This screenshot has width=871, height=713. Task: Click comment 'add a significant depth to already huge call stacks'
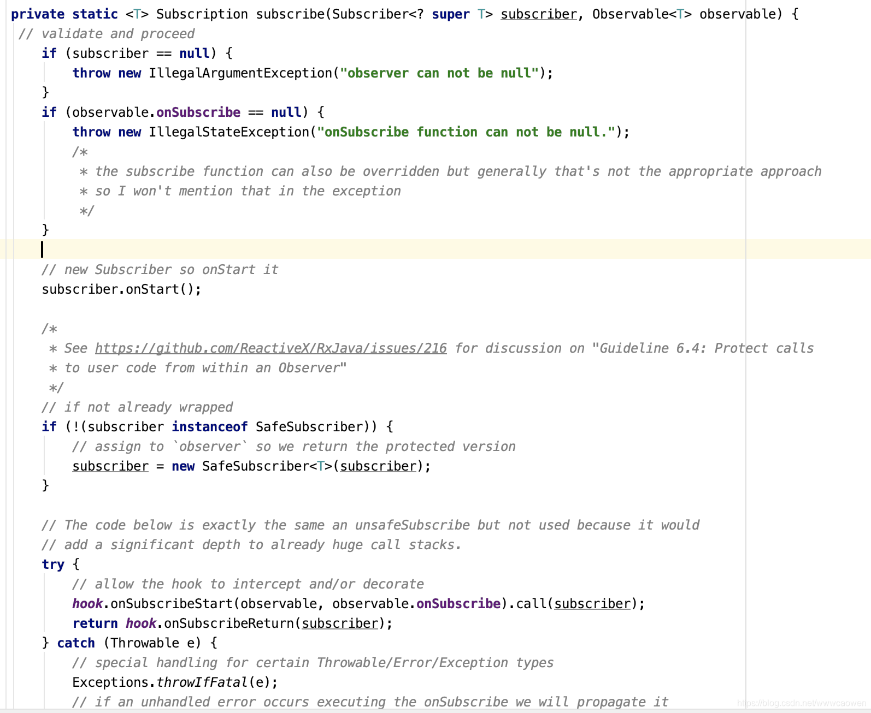pos(263,545)
